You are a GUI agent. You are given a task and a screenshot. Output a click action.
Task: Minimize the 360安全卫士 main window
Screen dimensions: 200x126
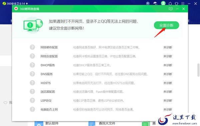click(189, 4)
